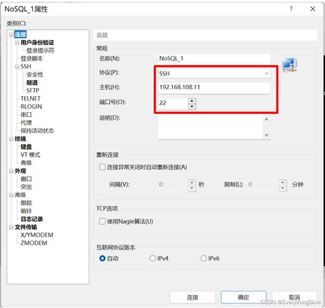Viewport: 325px width, 308px height.
Task: Increase the interval seconds spinner
Action: pos(192,182)
